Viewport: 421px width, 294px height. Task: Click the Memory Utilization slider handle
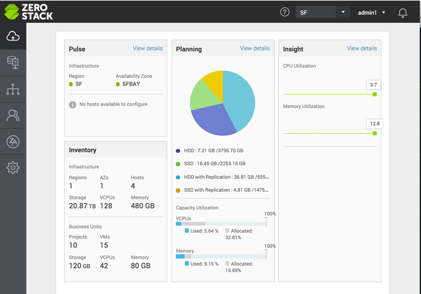point(374,133)
